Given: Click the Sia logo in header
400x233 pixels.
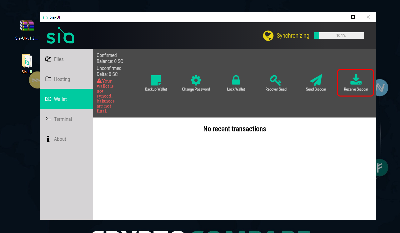Looking at the screenshot, I should pyautogui.click(x=60, y=35).
